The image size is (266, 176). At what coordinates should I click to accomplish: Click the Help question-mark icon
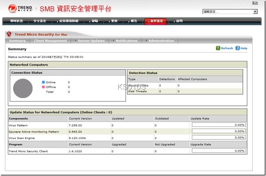(x=238, y=48)
